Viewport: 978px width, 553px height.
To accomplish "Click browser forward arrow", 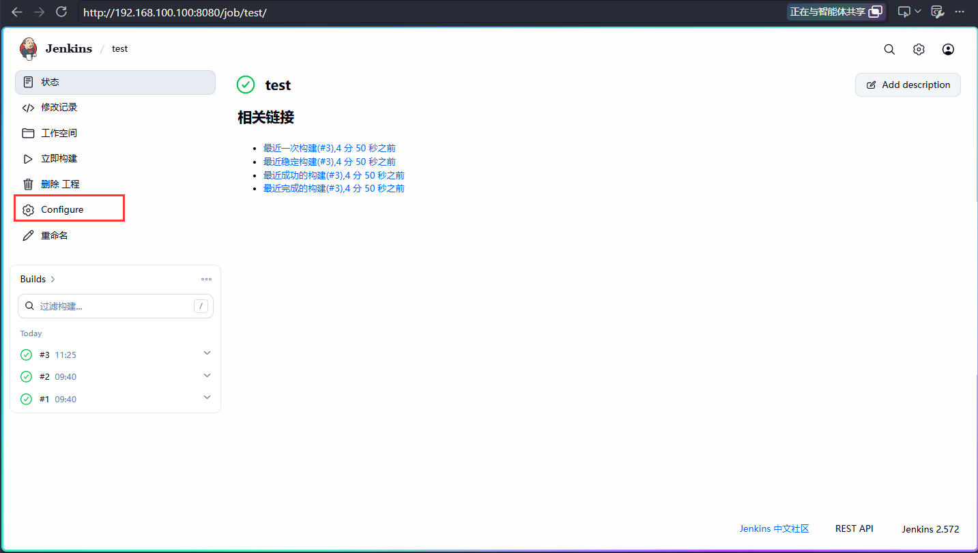I will point(39,12).
